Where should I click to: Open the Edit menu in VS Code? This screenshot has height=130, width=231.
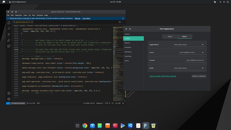click(12, 15)
